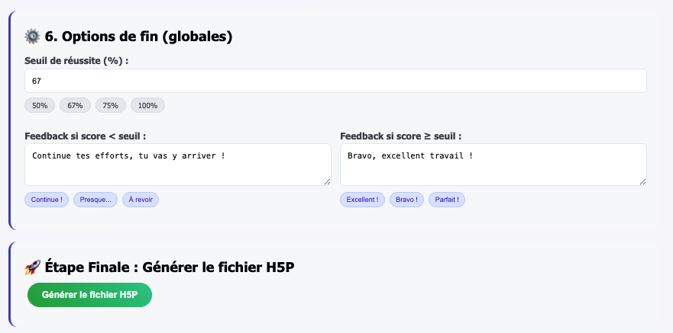The image size is (673, 333).
Task: Insert the "Continue !" feedback preset
Action: (x=47, y=200)
